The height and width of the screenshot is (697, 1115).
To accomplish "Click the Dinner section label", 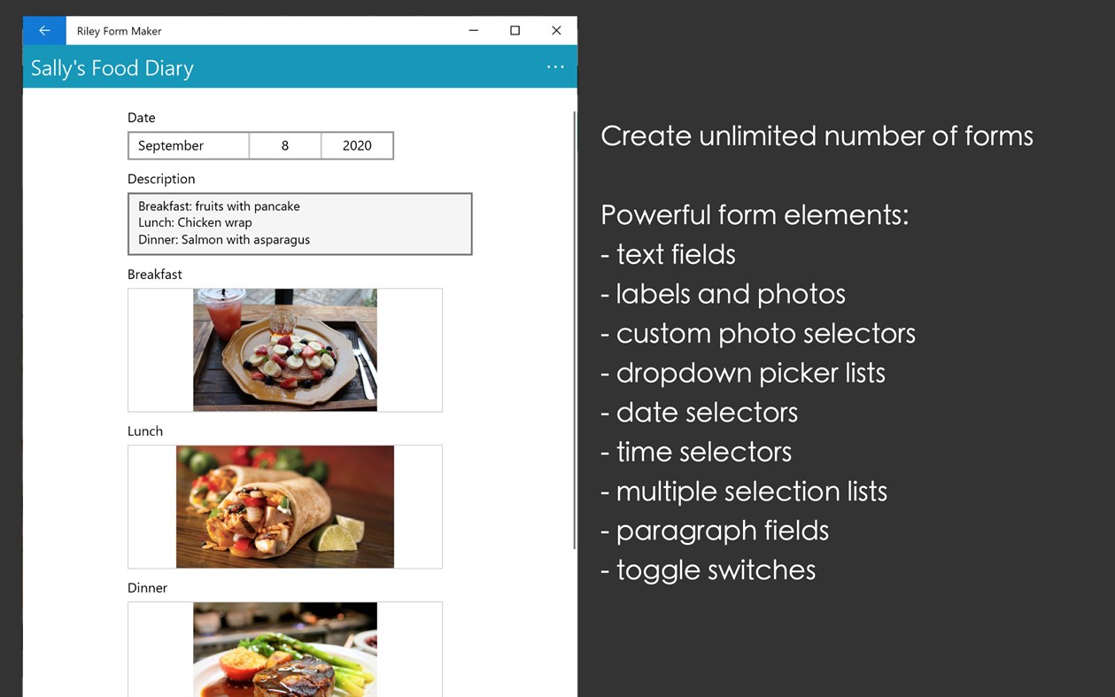I will [147, 587].
